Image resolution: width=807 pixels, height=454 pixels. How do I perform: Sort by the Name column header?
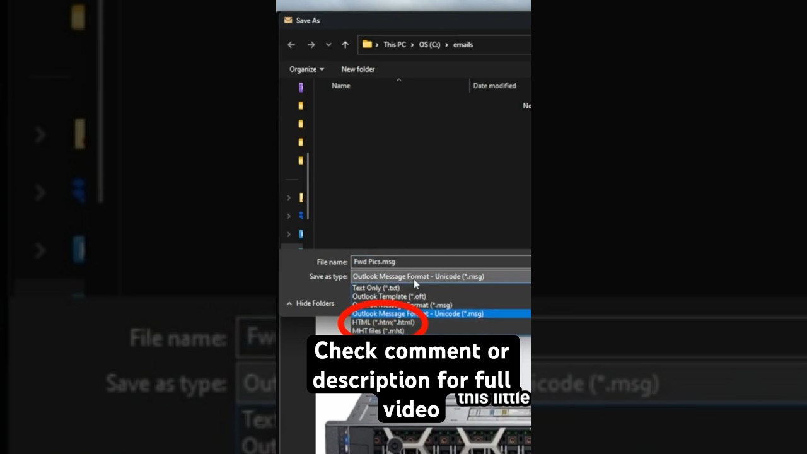click(341, 86)
